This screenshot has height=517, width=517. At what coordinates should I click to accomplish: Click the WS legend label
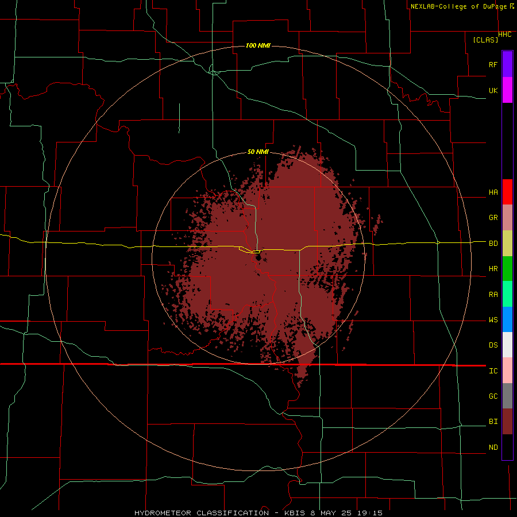[x=493, y=320]
